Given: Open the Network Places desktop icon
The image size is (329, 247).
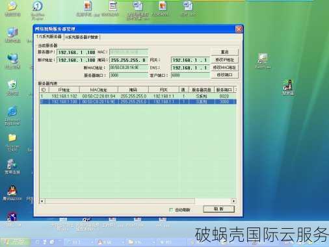Looking at the screenshot, I should 12,59.
